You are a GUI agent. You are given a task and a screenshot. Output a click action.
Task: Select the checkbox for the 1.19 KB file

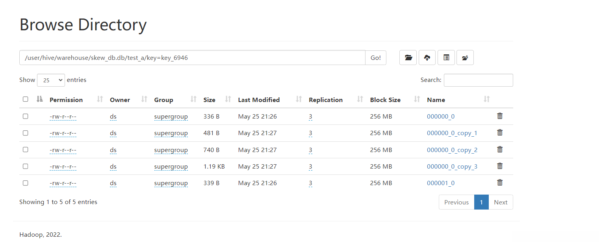point(26,166)
